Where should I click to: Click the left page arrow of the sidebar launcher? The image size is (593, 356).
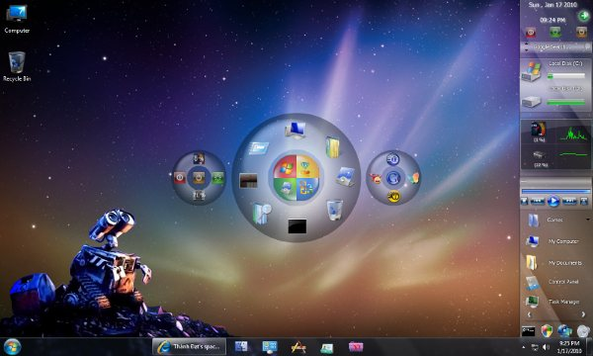click(529, 314)
